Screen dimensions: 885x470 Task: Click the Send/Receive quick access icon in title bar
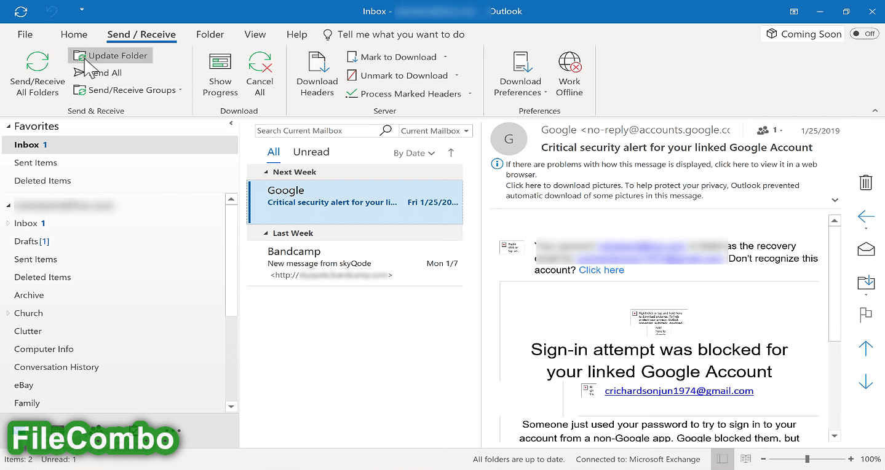click(x=21, y=11)
